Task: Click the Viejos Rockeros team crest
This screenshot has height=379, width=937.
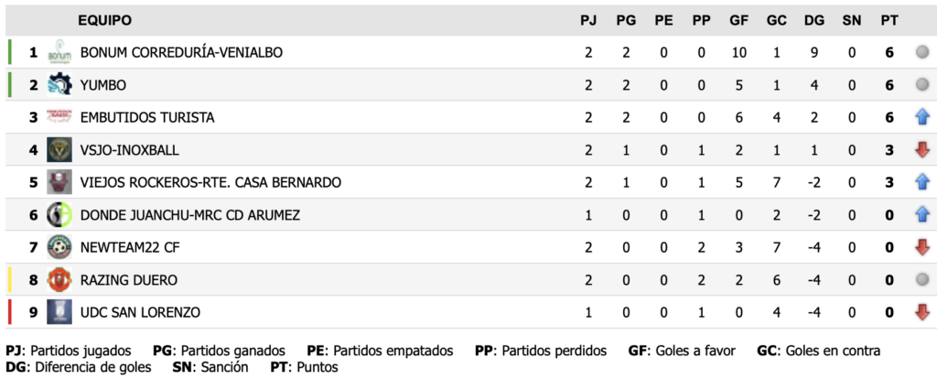Action: pos(59,182)
